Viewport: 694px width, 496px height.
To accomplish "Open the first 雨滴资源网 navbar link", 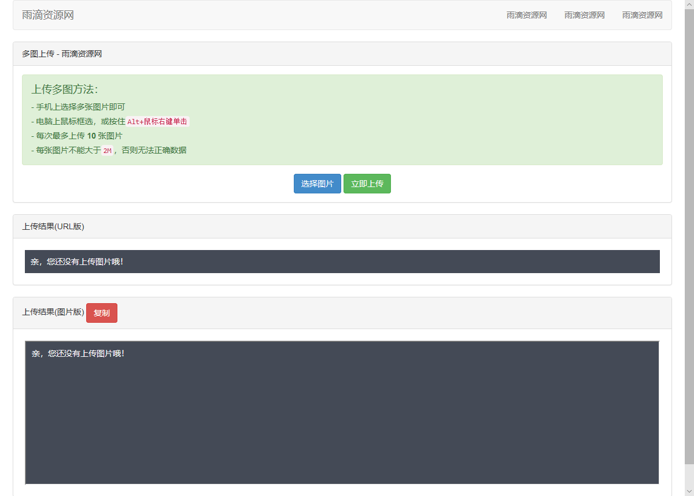I will click(526, 15).
